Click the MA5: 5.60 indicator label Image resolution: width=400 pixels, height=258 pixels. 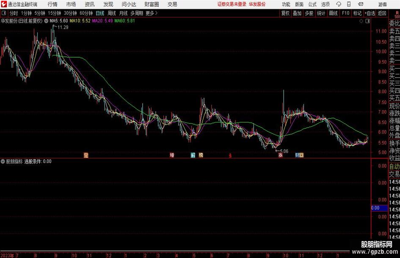click(x=59, y=21)
